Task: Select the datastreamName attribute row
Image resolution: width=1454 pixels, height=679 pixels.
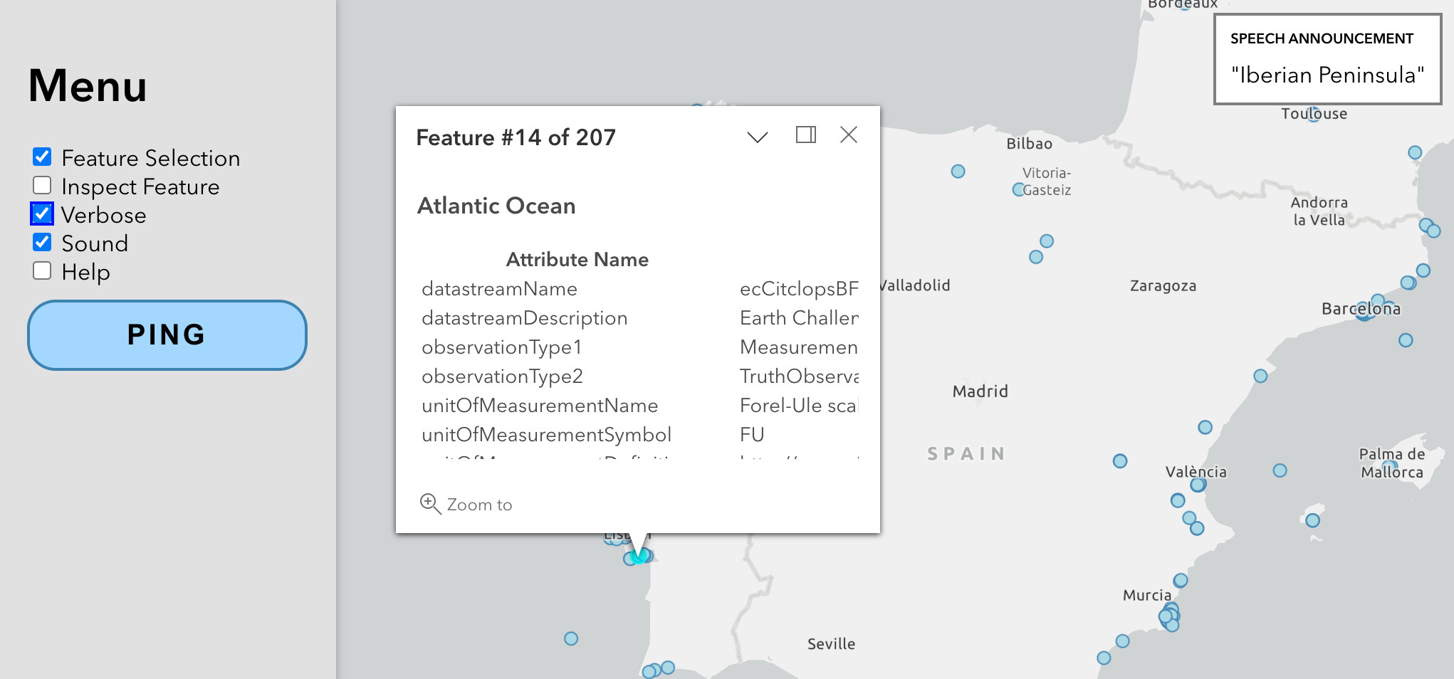Action: [639, 289]
